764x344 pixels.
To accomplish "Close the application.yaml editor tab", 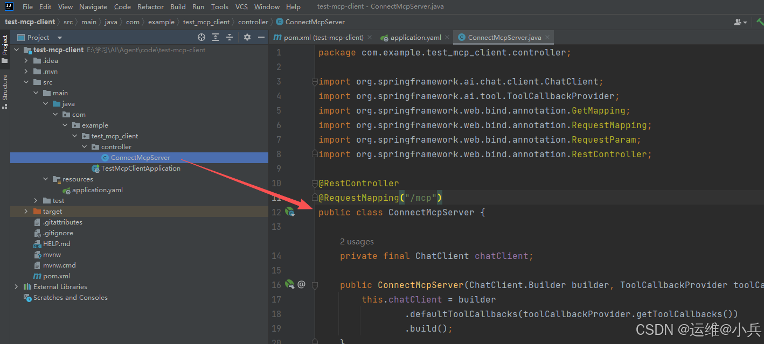I will pos(447,38).
